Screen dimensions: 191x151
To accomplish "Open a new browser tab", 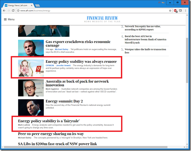I will tap(38, 5).
